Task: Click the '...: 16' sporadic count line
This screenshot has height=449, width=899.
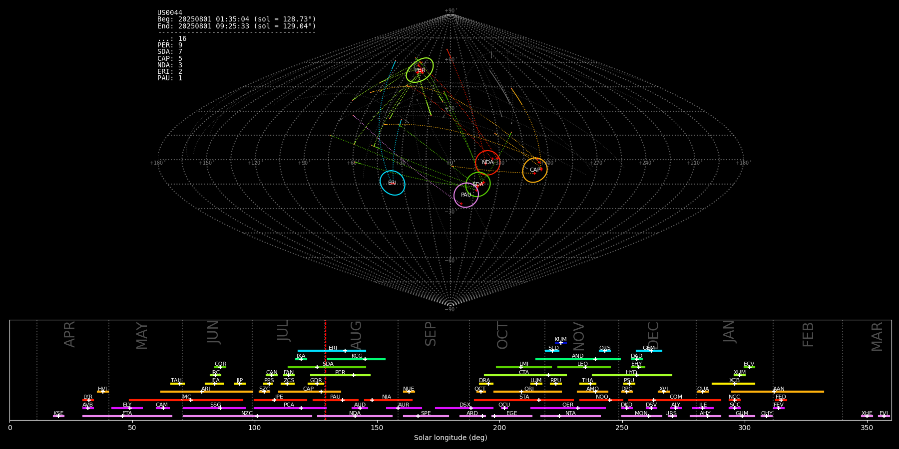Action: pos(172,39)
